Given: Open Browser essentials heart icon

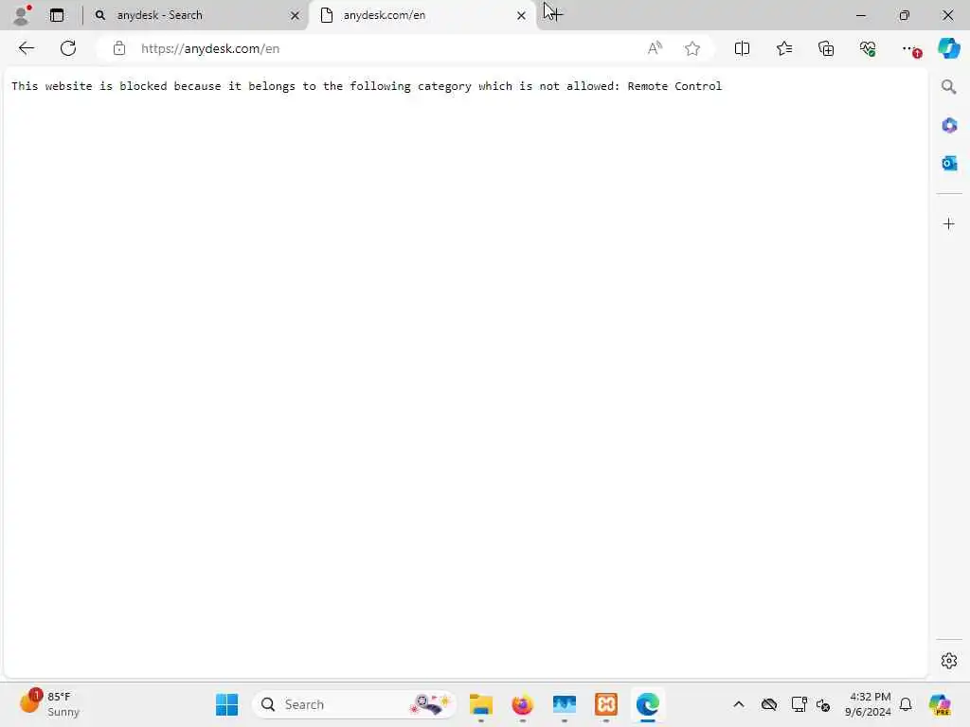Looking at the screenshot, I should tap(868, 48).
